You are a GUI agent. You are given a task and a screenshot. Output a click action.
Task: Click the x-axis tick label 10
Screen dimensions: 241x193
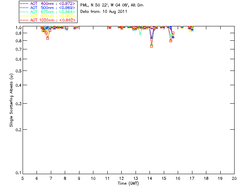pyautogui.click(x=93, y=178)
